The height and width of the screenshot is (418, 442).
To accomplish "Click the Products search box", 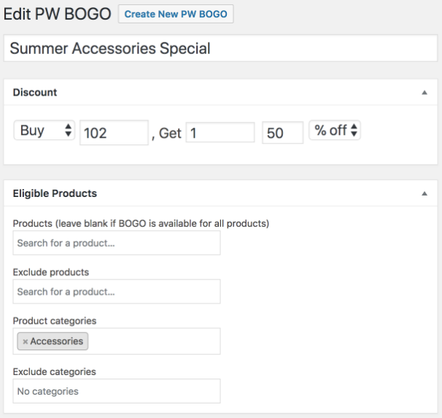I will point(117,243).
